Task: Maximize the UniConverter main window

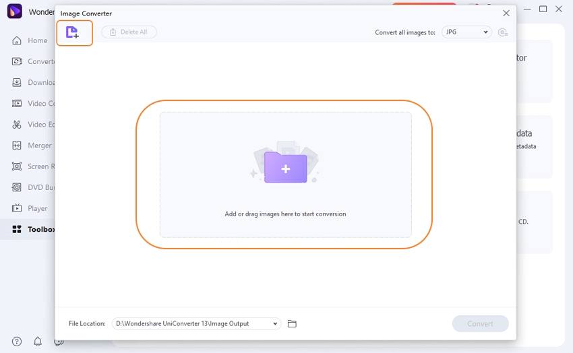Action: click(x=543, y=9)
